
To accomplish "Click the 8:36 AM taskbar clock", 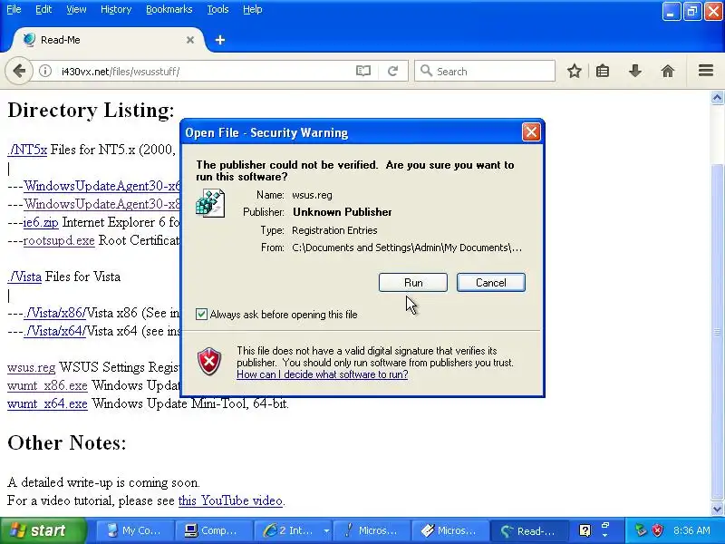I will pyautogui.click(x=691, y=530).
